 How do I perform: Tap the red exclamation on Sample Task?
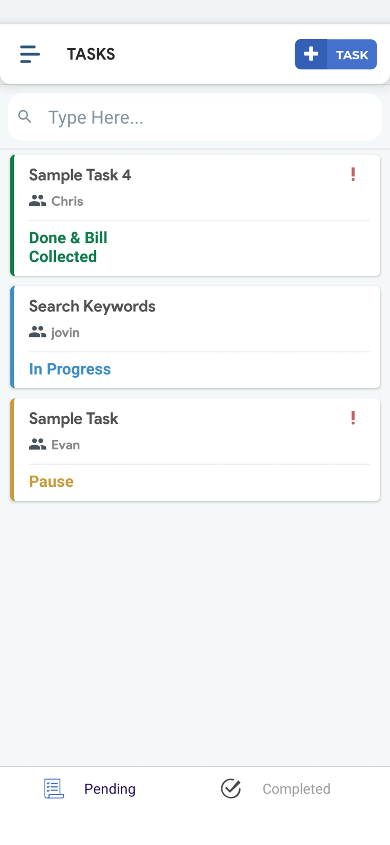[x=353, y=418]
